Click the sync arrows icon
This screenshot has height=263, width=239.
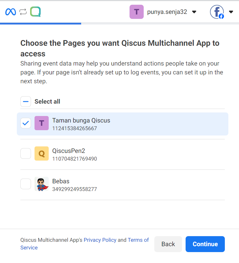click(x=23, y=12)
